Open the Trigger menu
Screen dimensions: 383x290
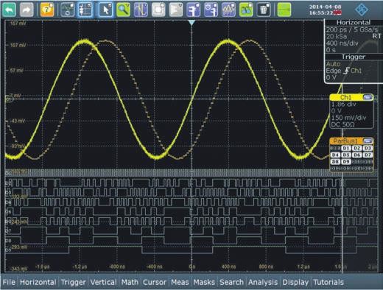pos(73,282)
